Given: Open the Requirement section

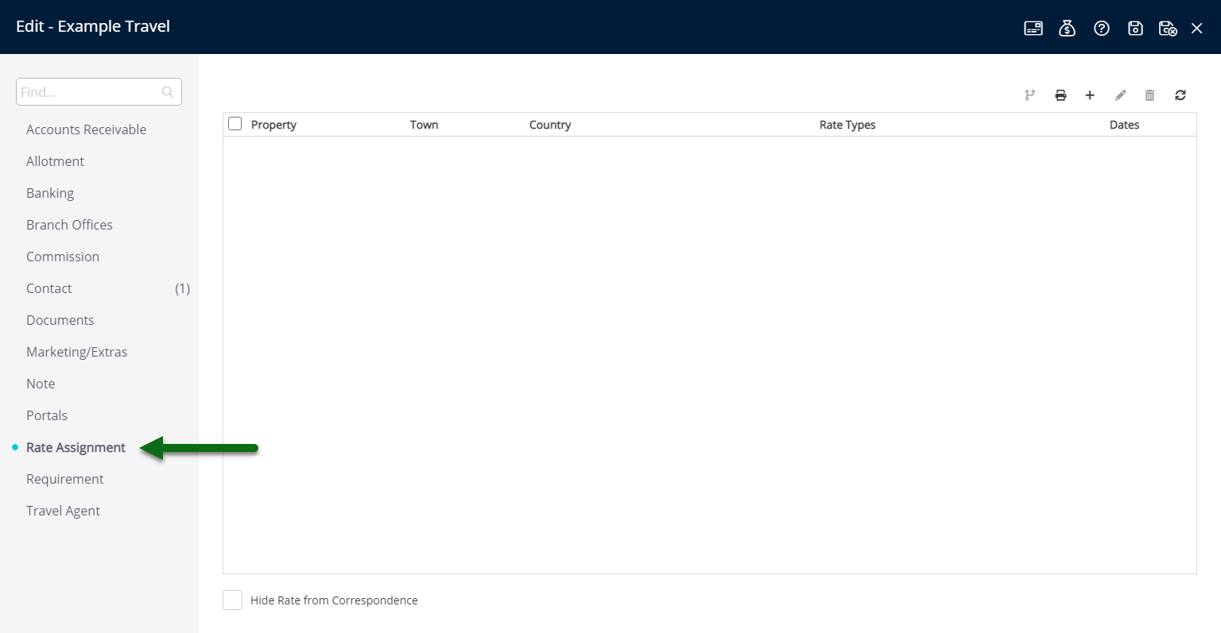Looking at the screenshot, I should [65, 479].
